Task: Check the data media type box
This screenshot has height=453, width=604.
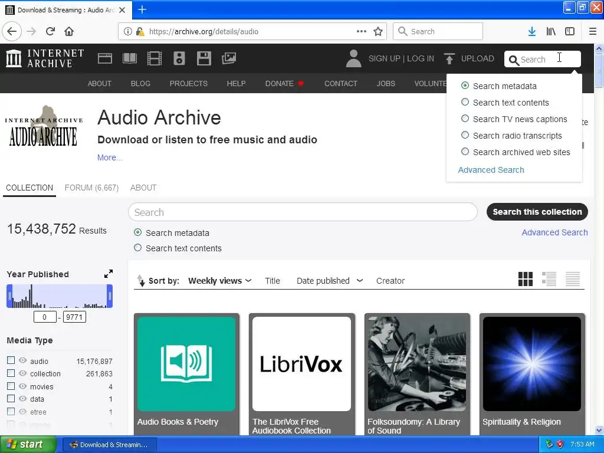Action: click(11, 398)
